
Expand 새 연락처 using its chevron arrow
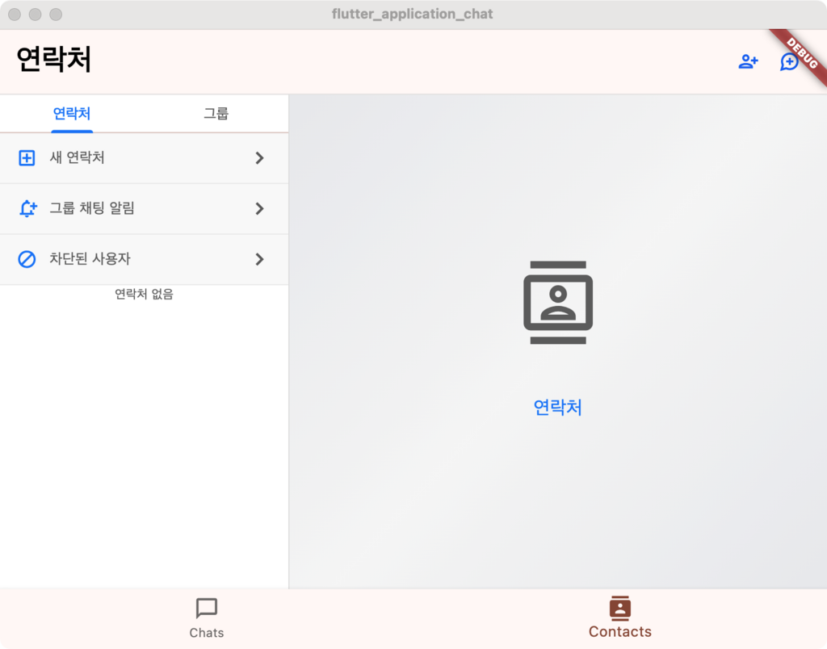tap(259, 158)
